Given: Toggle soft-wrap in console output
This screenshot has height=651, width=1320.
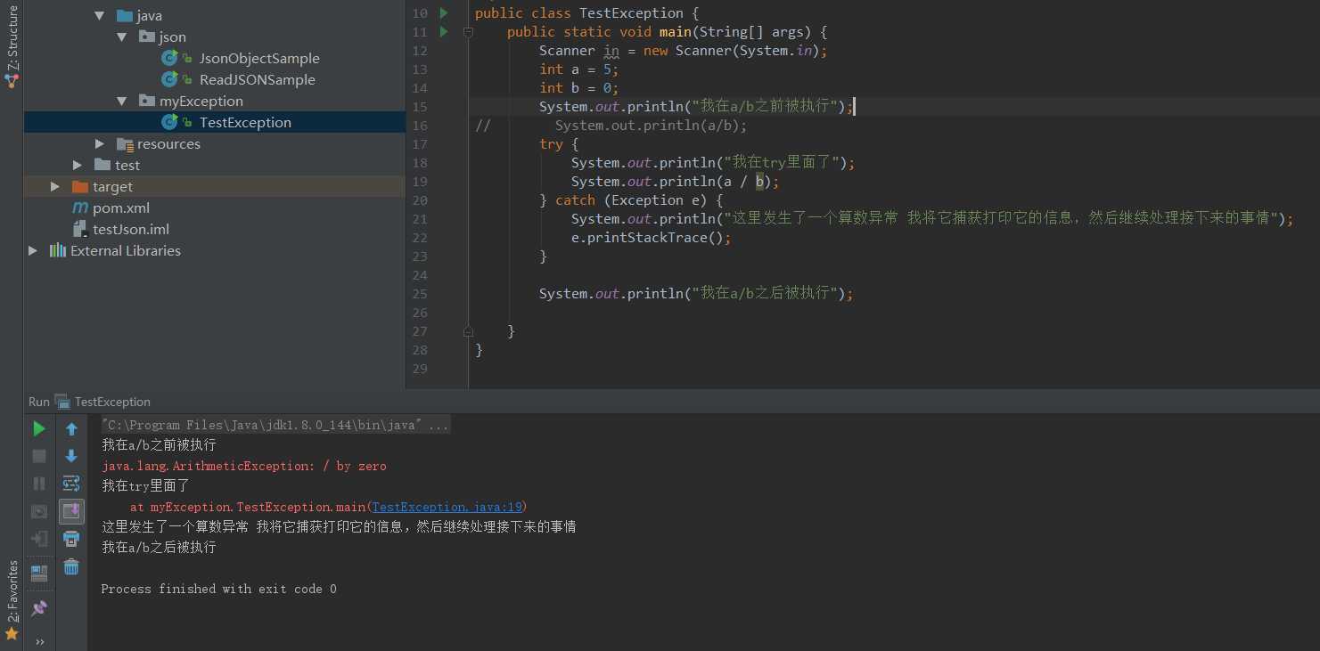Looking at the screenshot, I should click(x=71, y=484).
